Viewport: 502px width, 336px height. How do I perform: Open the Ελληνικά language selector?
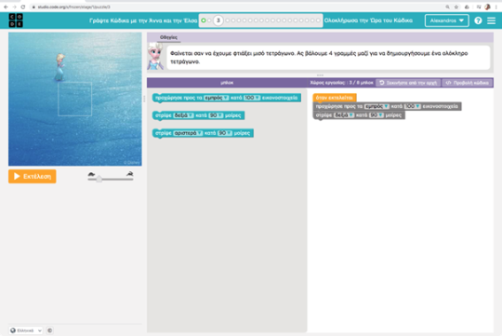[26, 330]
